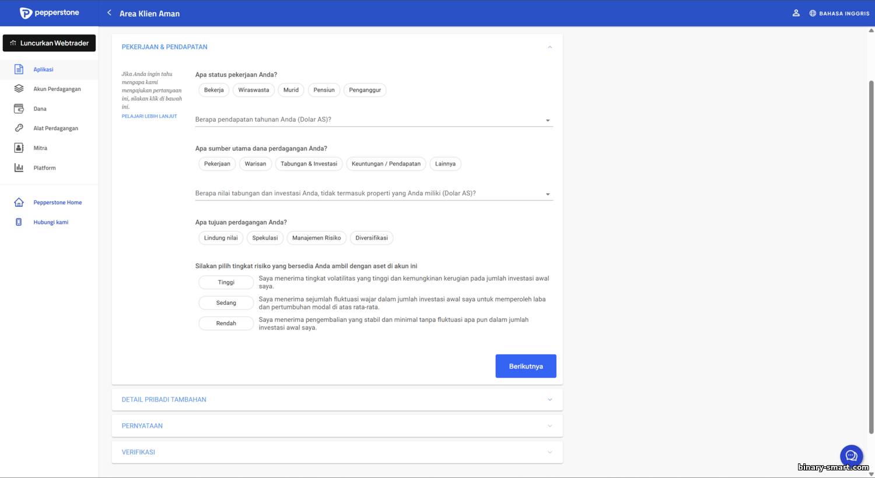The image size is (875, 478).
Task: Click the Platform chart icon
Action: tap(19, 168)
